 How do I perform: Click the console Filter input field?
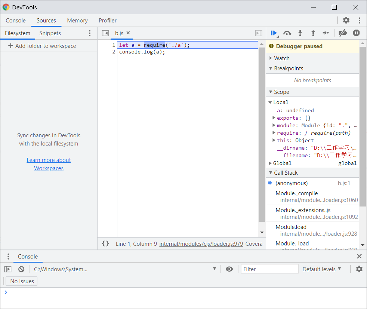pyautogui.click(x=269, y=269)
